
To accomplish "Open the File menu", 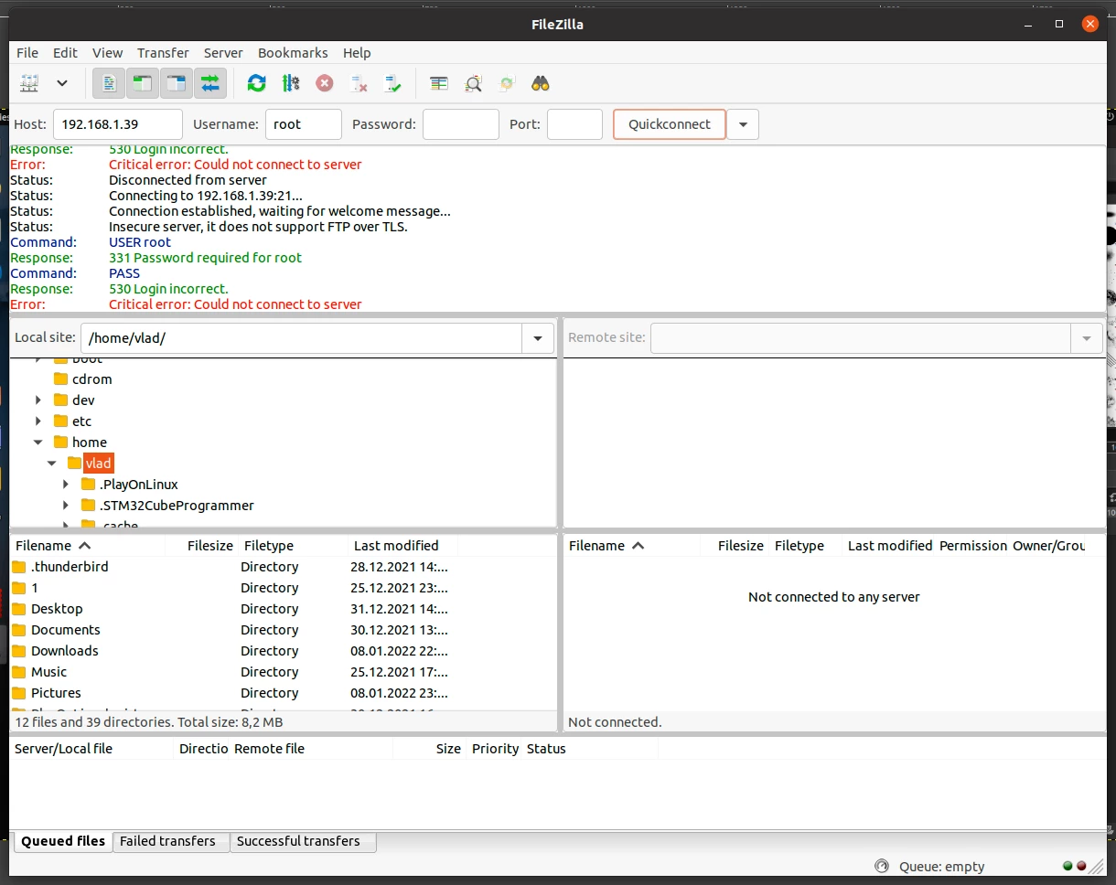I will coord(27,53).
